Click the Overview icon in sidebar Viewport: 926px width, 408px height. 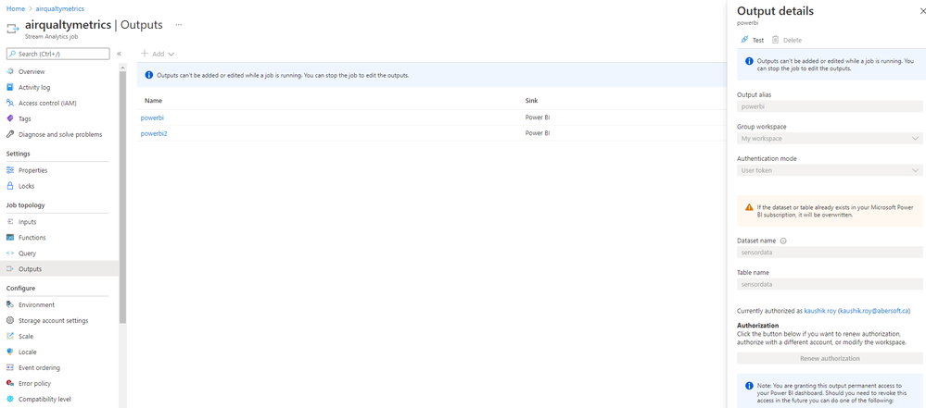pos(9,71)
